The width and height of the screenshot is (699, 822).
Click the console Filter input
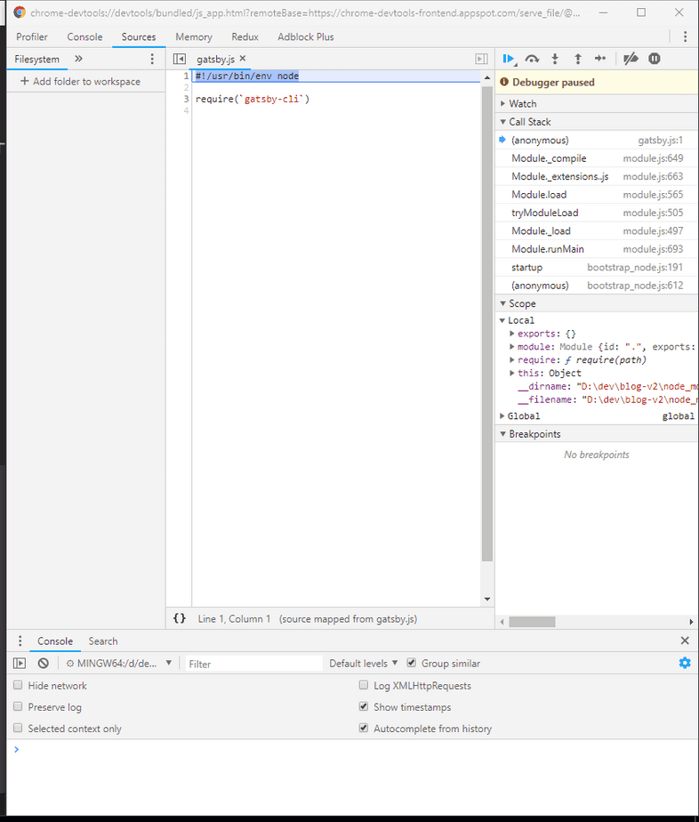point(253,664)
